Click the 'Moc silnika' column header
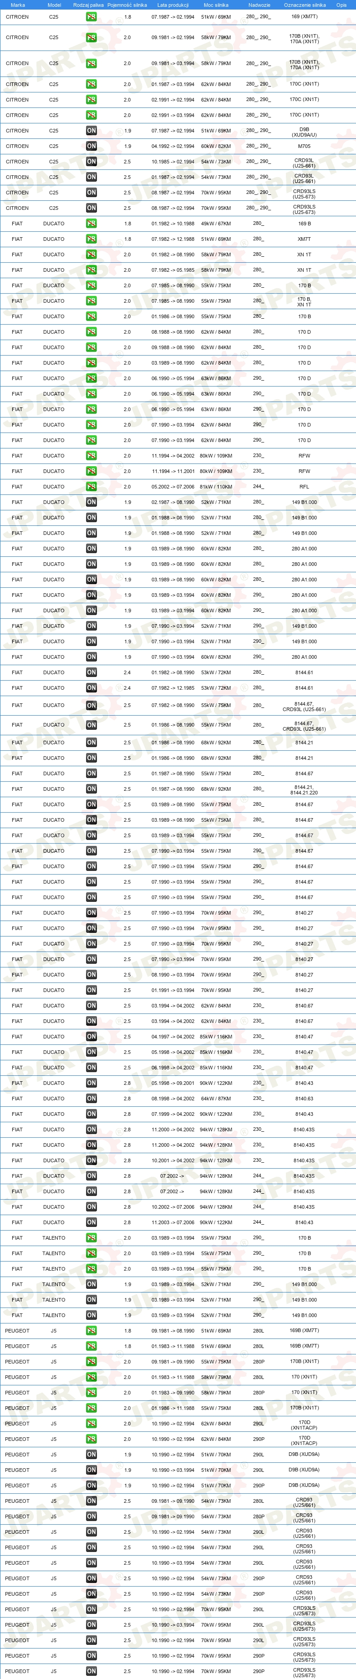Image resolution: width=356 pixels, height=1679 pixels. 216,5
